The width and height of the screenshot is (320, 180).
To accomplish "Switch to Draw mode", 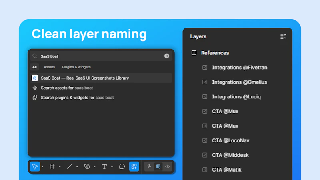I will pos(149,166).
